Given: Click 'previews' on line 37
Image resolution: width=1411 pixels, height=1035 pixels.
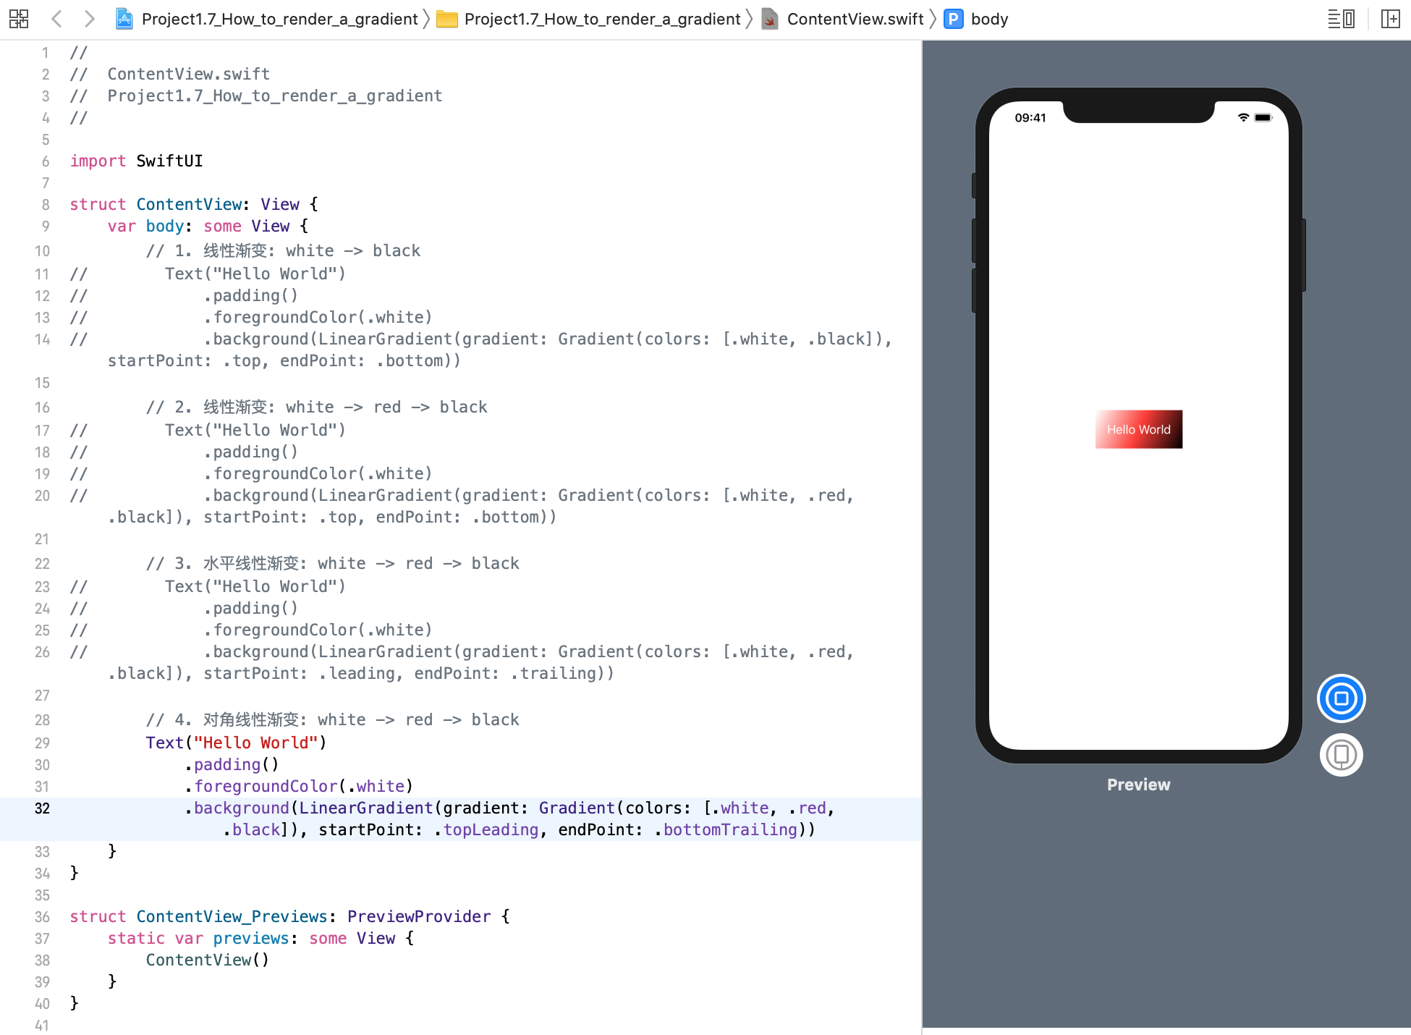Looking at the screenshot, I should [x=251, y=938].
